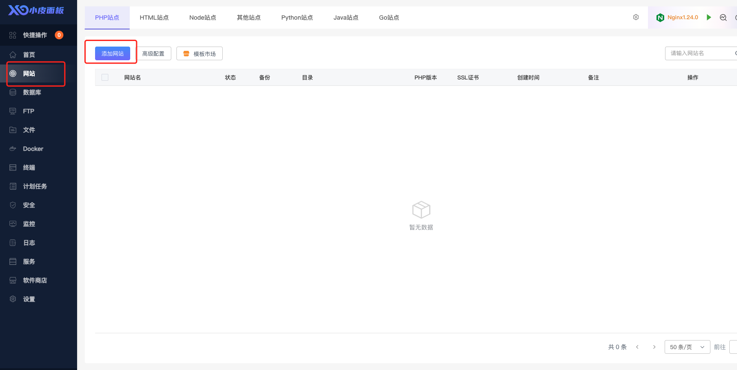737x370 pixels.
Task: Click the green Nginx start play icon
Action: pos(709,18)
